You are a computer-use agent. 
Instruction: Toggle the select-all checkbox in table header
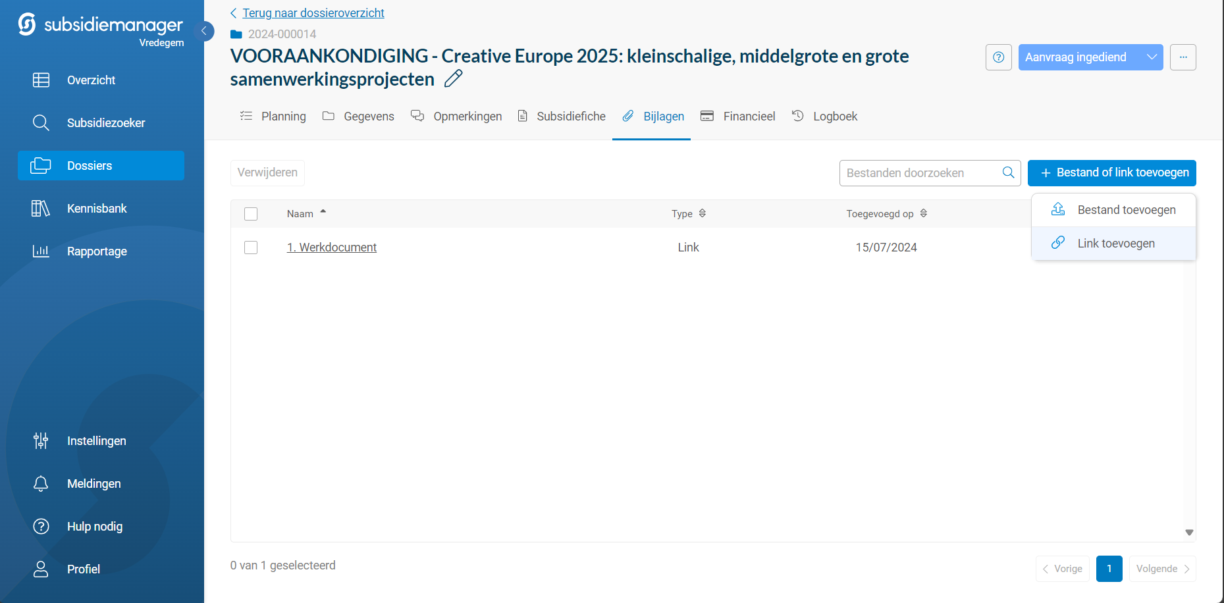(x=251, y=214)
